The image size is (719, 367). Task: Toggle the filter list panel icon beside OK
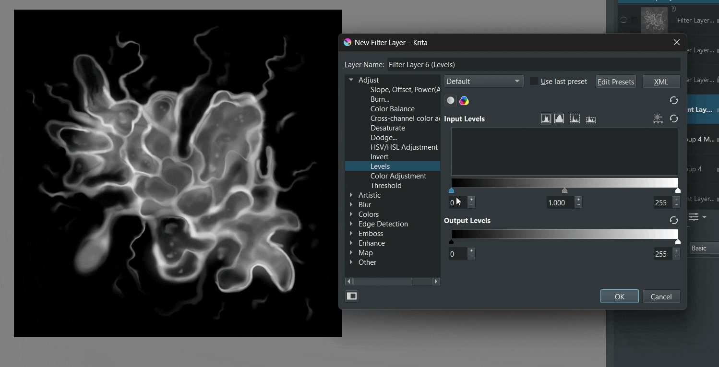coord(352,296)
